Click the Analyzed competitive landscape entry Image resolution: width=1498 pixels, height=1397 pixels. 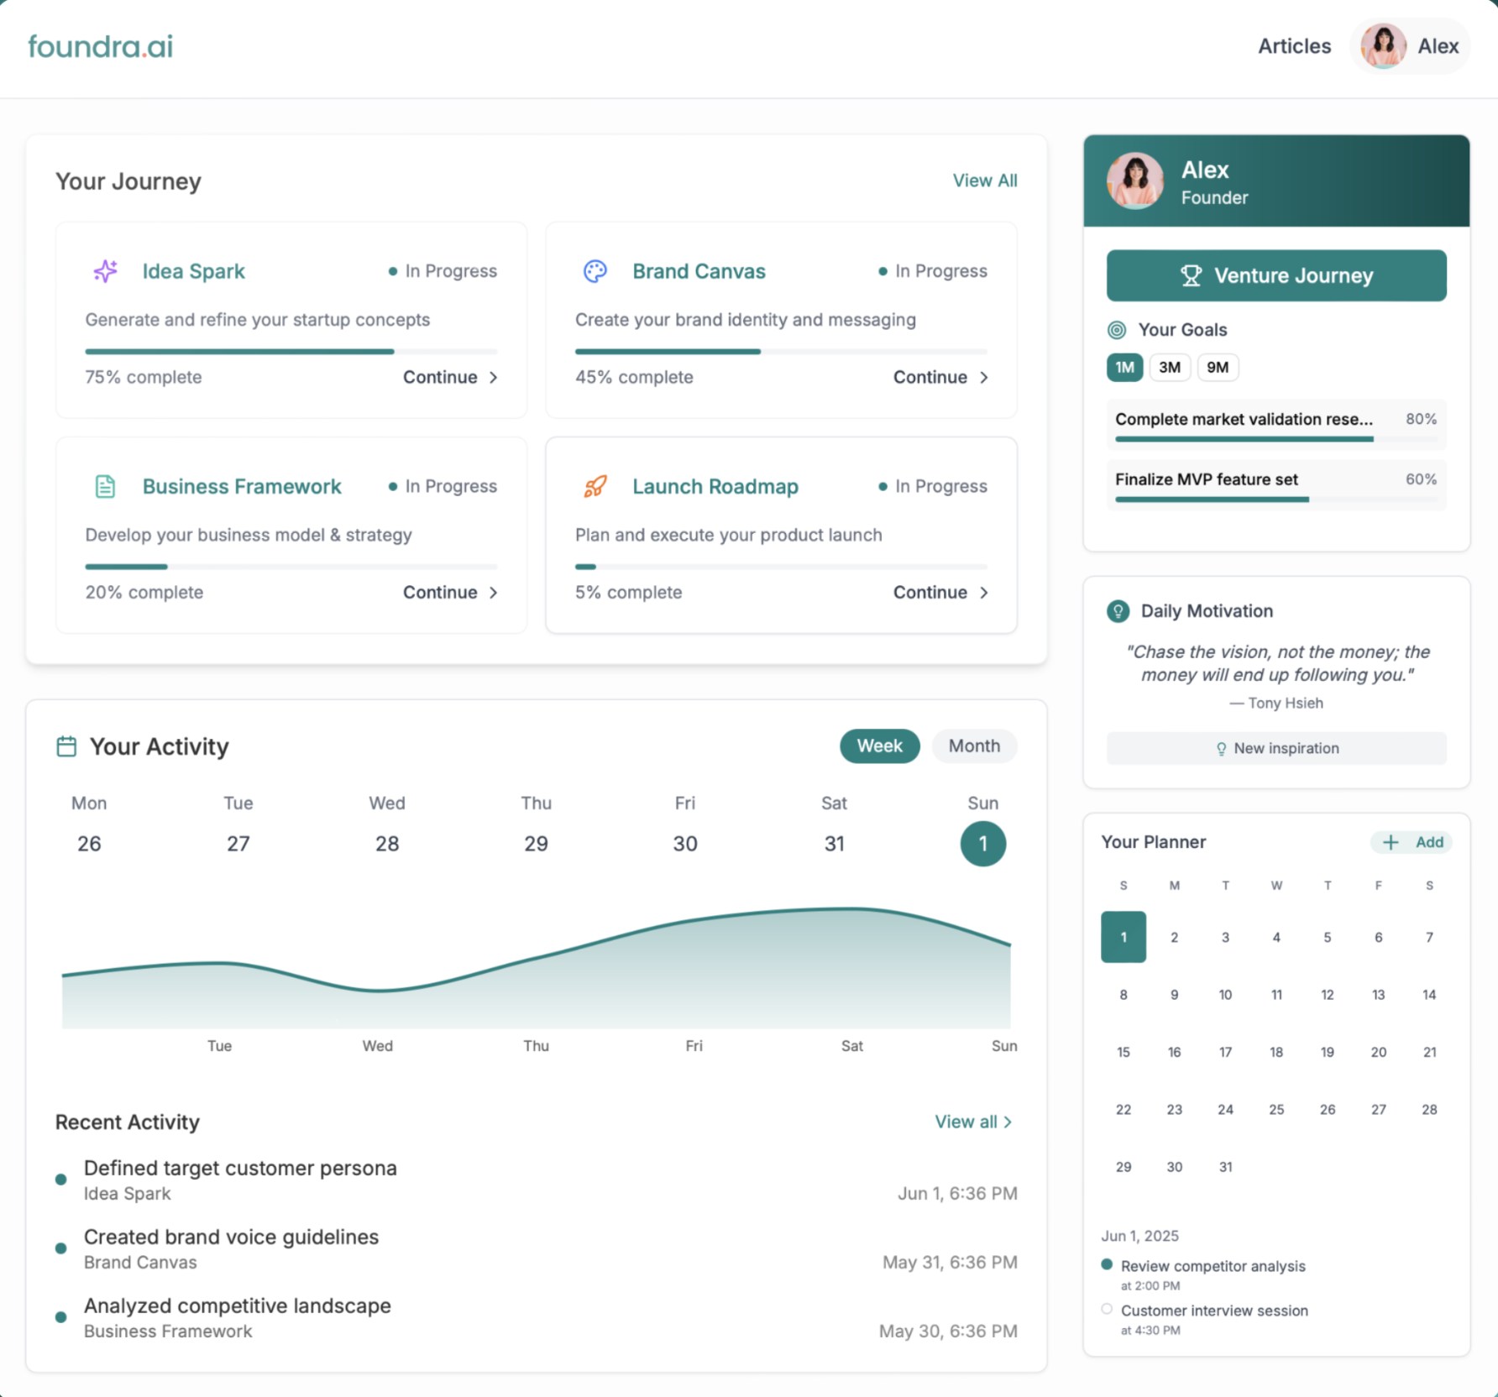pyautogui.click(x=536, y=1317)
